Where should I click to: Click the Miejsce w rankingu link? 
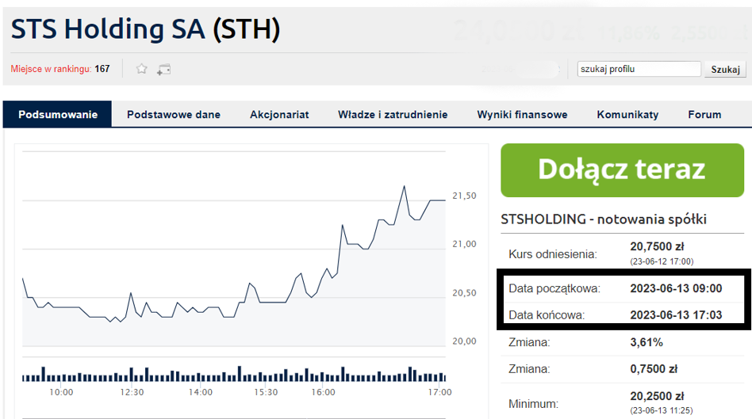[x=51, y=69]
